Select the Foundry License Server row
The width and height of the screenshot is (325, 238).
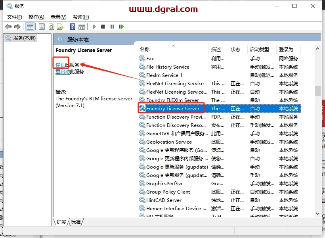tap(219, 109)
